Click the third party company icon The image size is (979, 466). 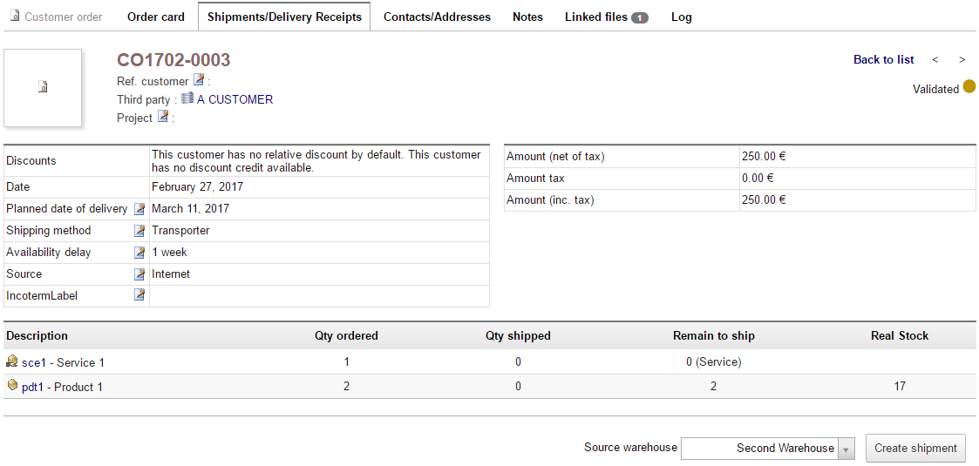click(187, 98)
